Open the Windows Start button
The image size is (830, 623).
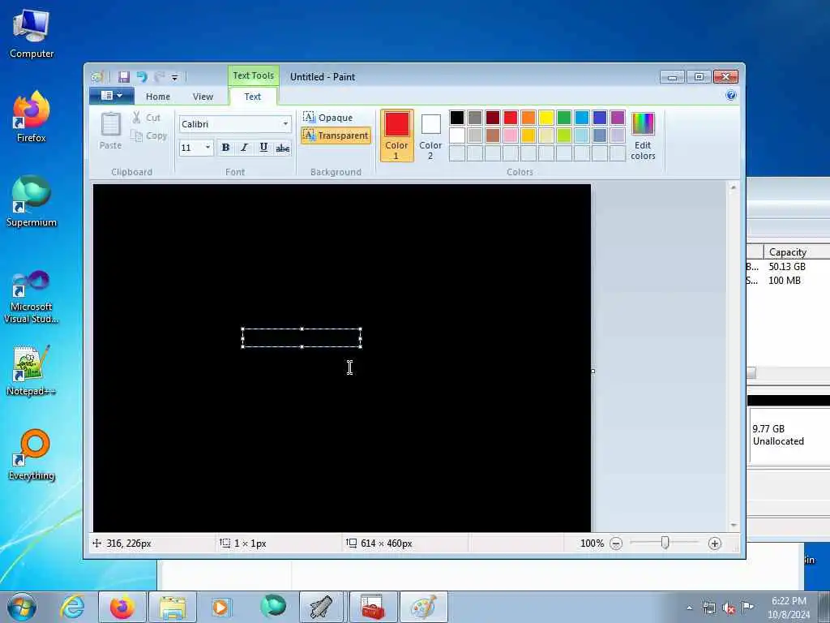(22, 607)
